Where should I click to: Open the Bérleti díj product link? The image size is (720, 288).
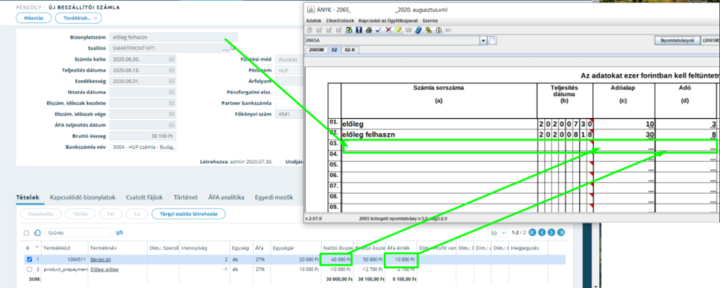pyautogui.click(x=101, y=259)
